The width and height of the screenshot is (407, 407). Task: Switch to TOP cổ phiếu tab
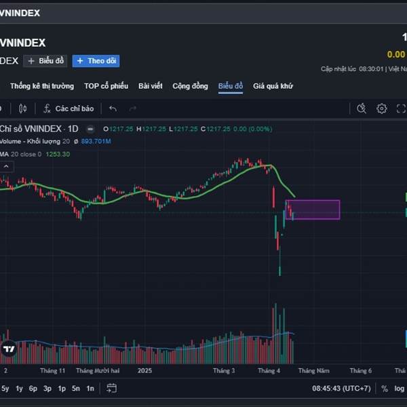pyautogui.click(x=106, y=86)
